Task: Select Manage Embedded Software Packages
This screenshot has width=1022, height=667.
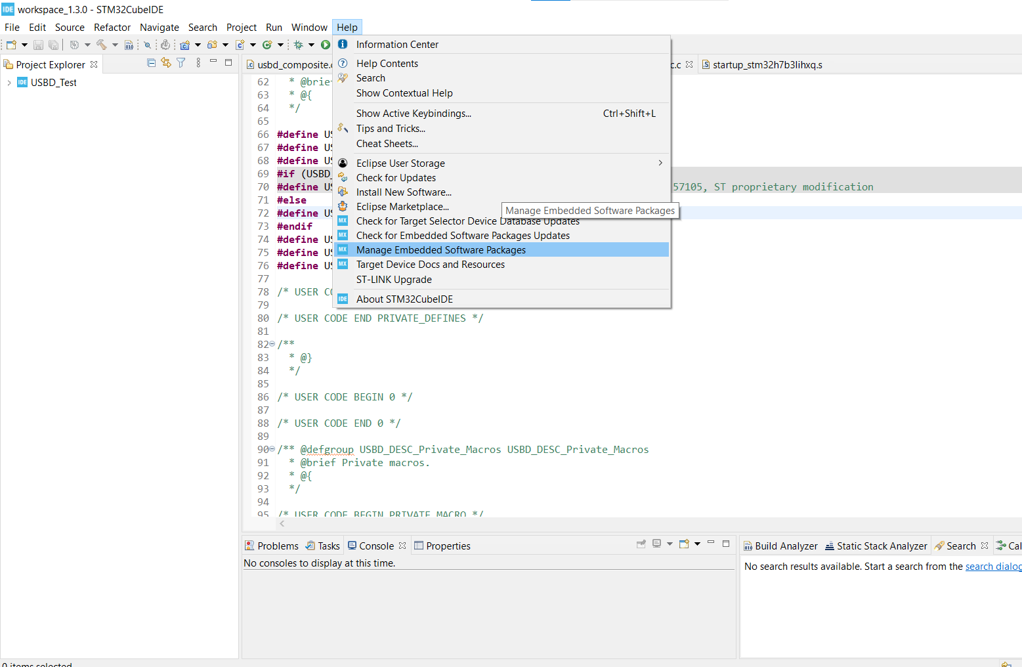Action: [502, 250]
